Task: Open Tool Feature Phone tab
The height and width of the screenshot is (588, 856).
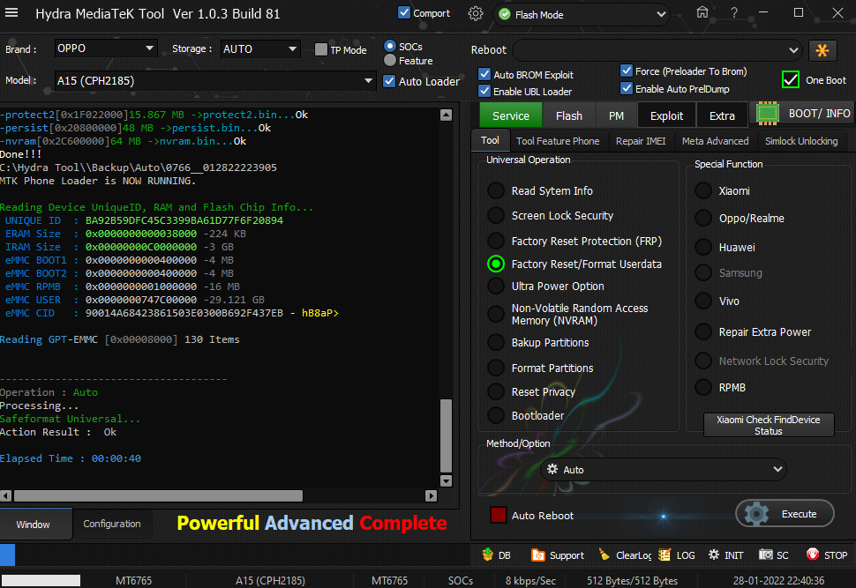Action: click(558, 141)
